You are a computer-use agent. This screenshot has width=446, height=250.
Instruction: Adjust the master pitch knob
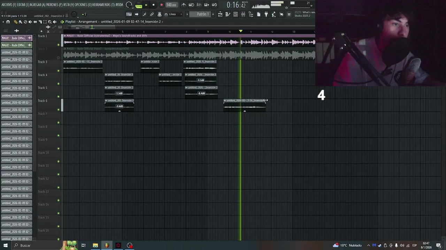tap(74, 14)
